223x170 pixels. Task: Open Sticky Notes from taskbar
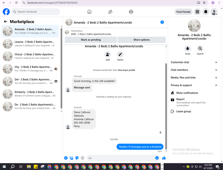point(36,166)
